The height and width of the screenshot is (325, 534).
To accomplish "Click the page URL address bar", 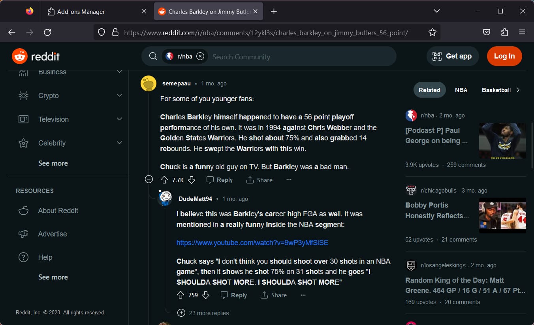I will click(x=266, y=32).
